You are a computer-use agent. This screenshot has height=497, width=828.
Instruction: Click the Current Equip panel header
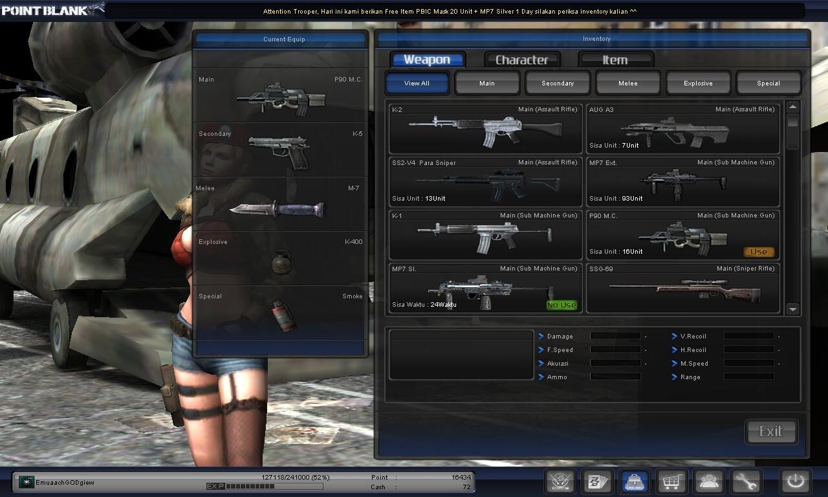click(281, 39)
